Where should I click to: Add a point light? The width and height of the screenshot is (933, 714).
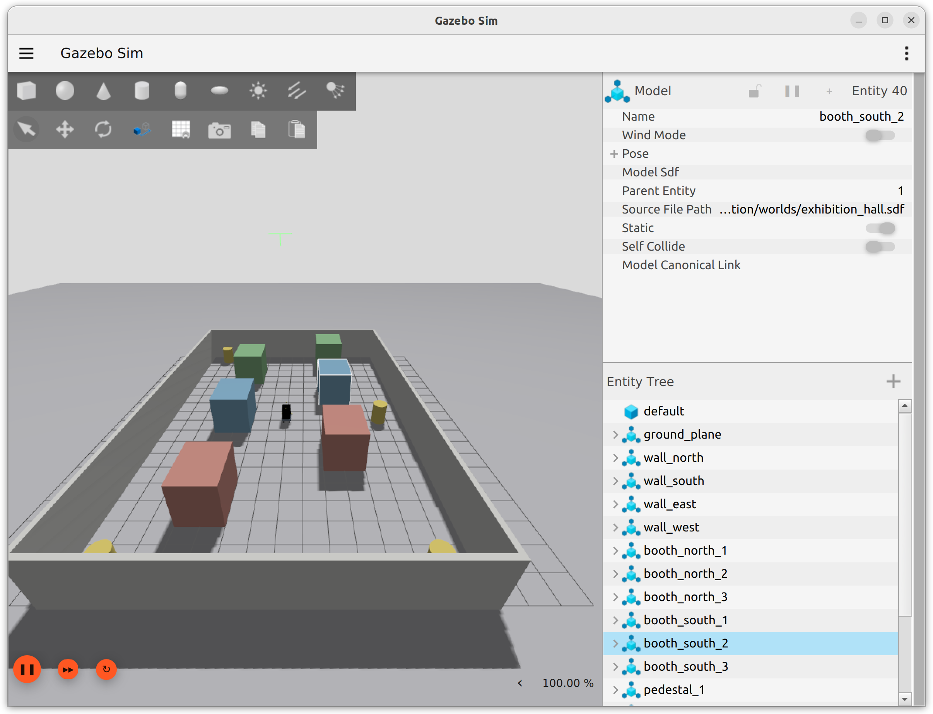click(x=258, y=91)
